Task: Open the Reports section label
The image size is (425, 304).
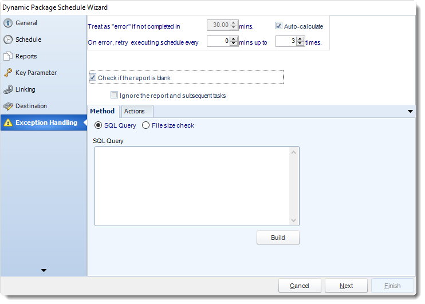Action: (26, 56)
